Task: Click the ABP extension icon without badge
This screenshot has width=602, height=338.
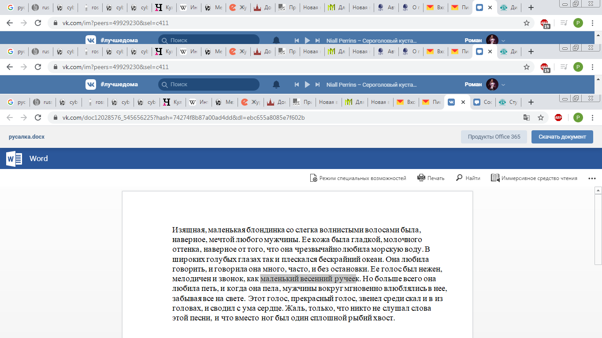Action: 558,118
